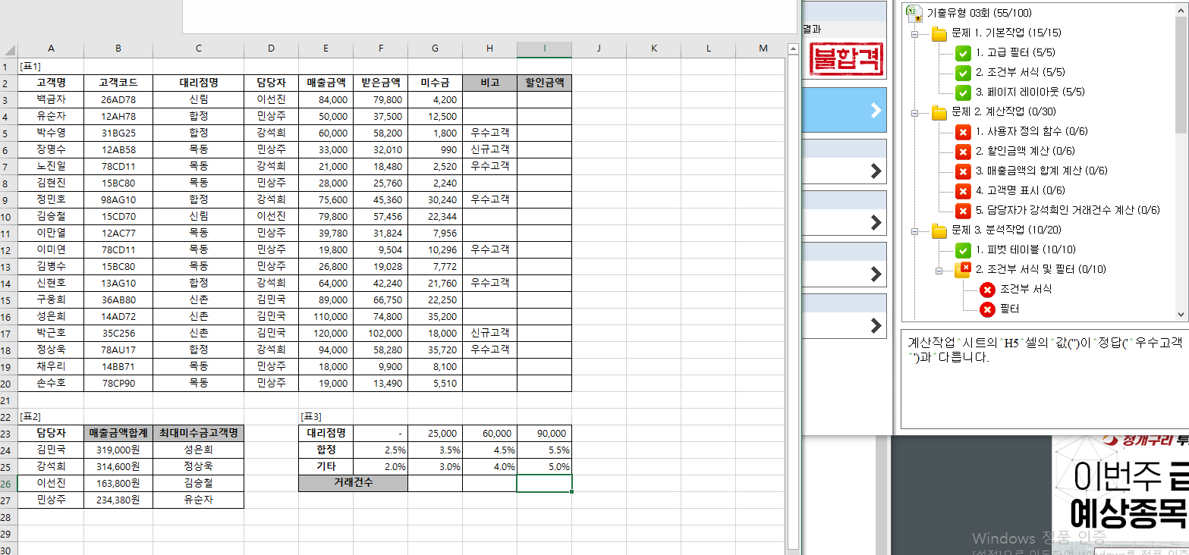
Task: Click the red 불합격 stamp image
Action: click(x=847, y=59)
